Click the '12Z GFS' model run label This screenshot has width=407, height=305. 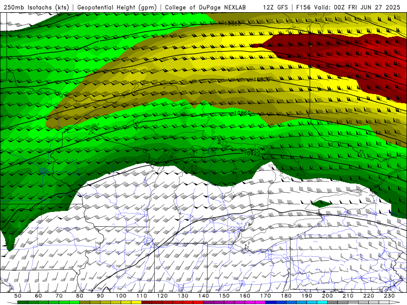[x=275, y=7]
